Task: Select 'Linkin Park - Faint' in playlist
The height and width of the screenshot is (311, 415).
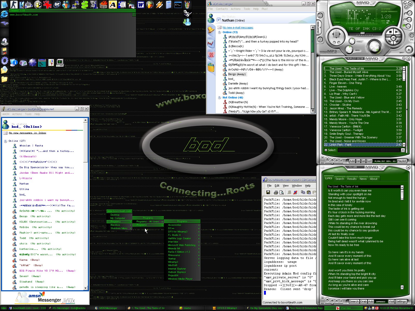Action: (x=363, y=145)
